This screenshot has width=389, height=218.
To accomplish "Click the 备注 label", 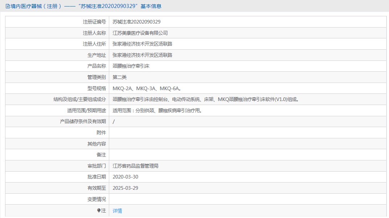I will [101, 155].
